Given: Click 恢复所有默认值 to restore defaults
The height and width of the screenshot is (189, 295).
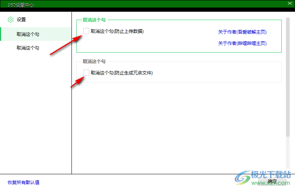Looking at the screenshot, I should (x=23, y=183).
